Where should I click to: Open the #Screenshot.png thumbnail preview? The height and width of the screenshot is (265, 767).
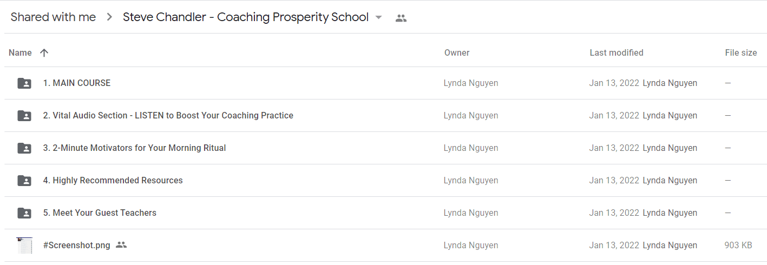point(24,246)
